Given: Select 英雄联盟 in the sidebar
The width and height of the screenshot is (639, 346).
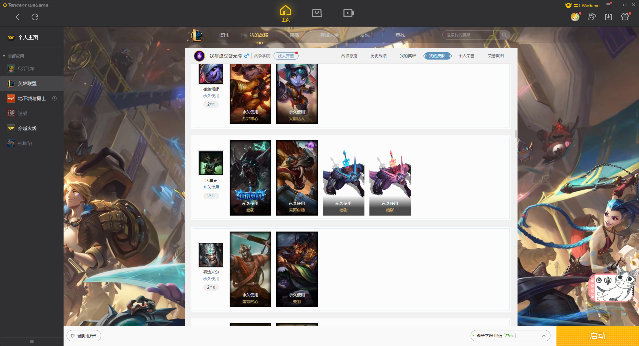Looking at the screenshot, I should click(32, 84).
